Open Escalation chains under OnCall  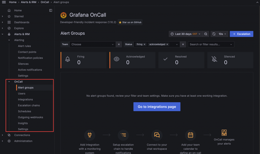[x=29, y=106]
